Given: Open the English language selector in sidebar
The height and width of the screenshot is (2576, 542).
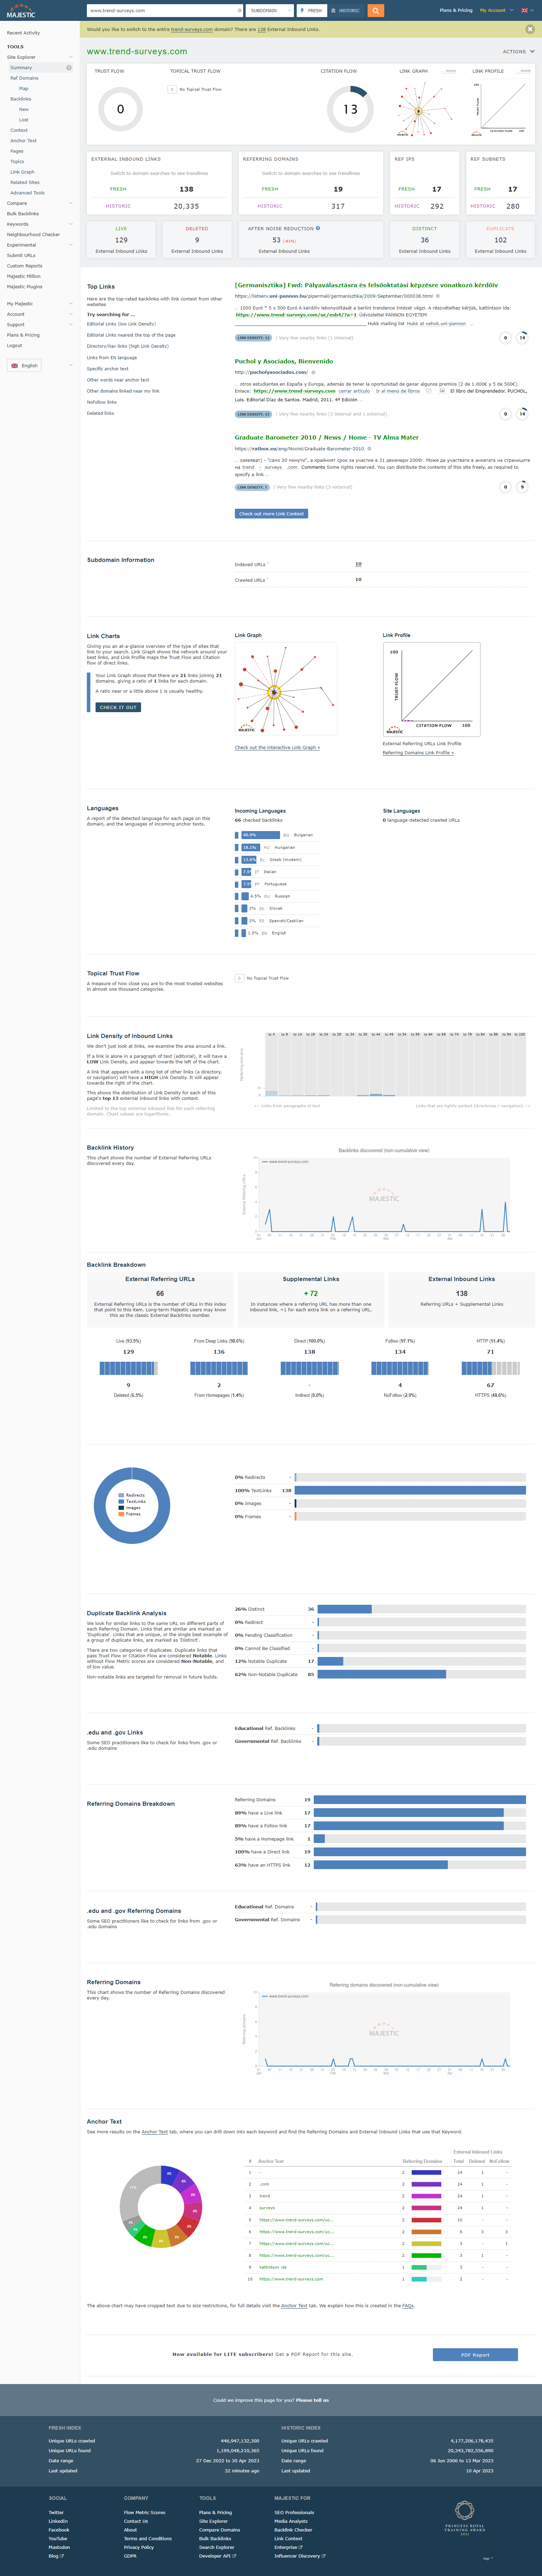Looking at the screenshot, I should click(40, 365).
